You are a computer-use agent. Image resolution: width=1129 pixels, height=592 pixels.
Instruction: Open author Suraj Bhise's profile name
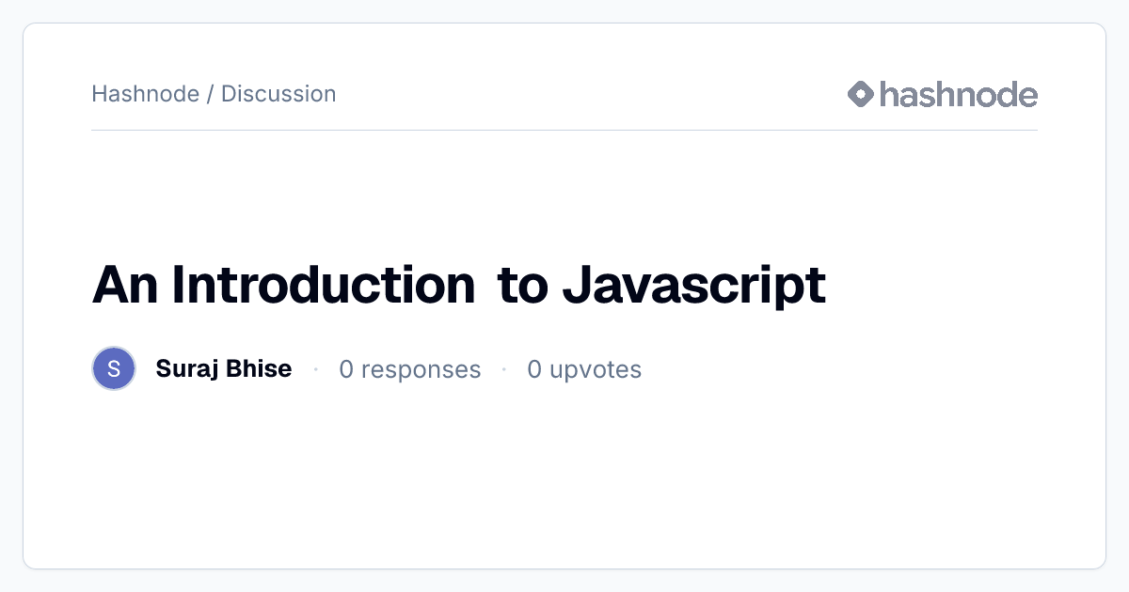[x=224, y=369]
